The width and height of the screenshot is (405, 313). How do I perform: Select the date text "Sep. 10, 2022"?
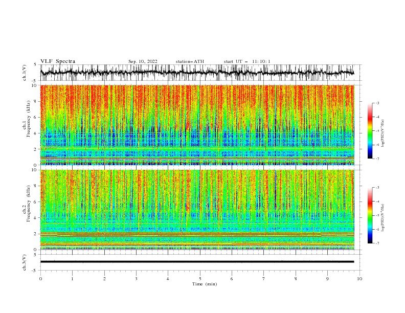(143, 61)
